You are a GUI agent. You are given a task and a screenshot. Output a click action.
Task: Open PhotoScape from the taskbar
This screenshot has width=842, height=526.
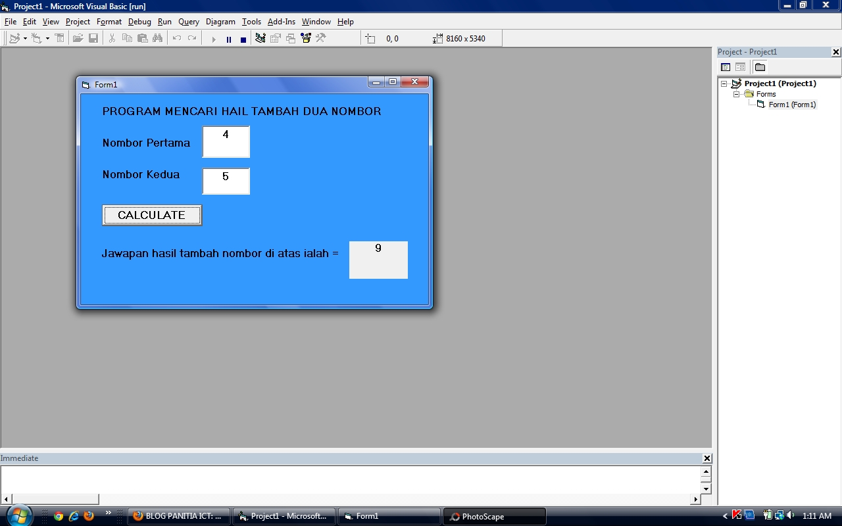coord(493,516)
